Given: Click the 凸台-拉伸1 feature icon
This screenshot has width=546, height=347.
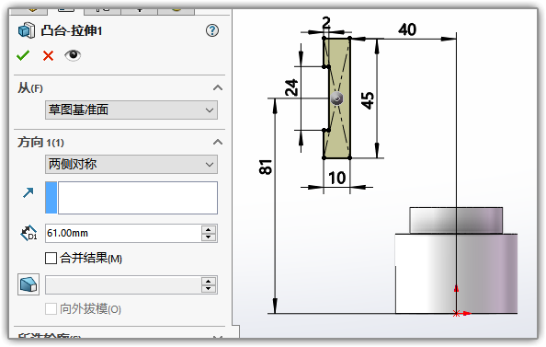Looking at the screenshot, I should tap(27, 30).
